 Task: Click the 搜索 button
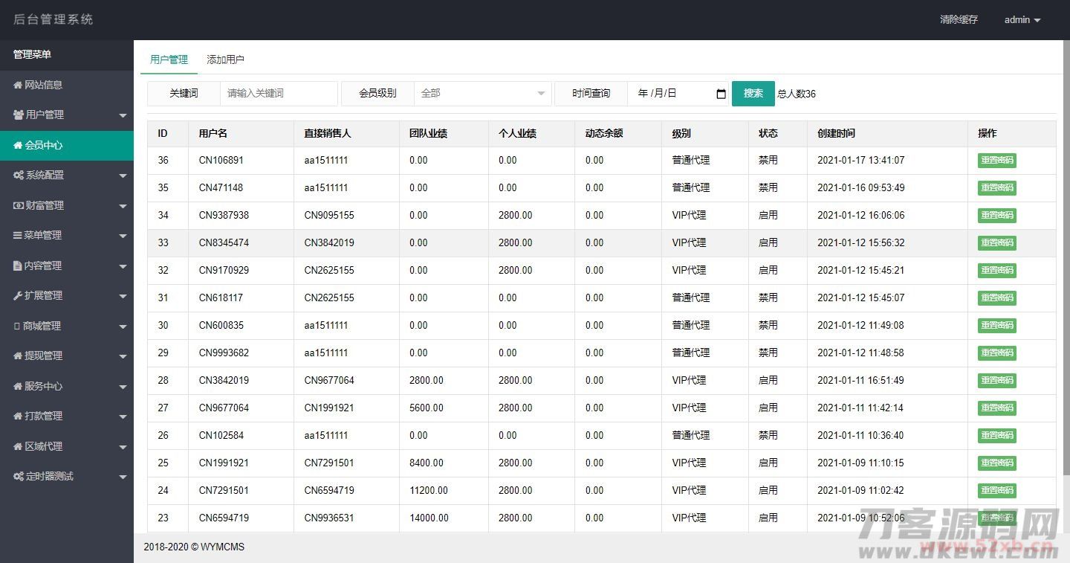[753, 94]
